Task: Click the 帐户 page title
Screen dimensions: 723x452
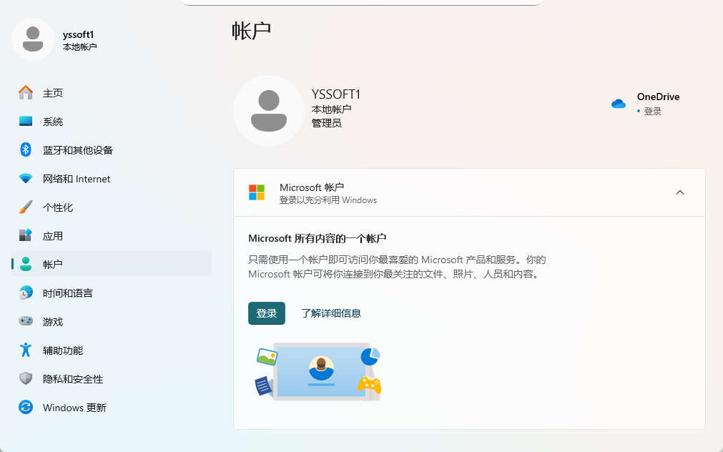Action: click(251, 31)
